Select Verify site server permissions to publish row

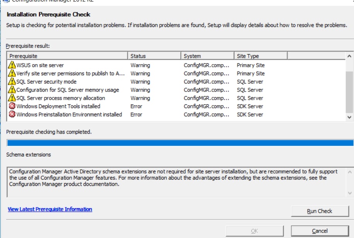176,73
